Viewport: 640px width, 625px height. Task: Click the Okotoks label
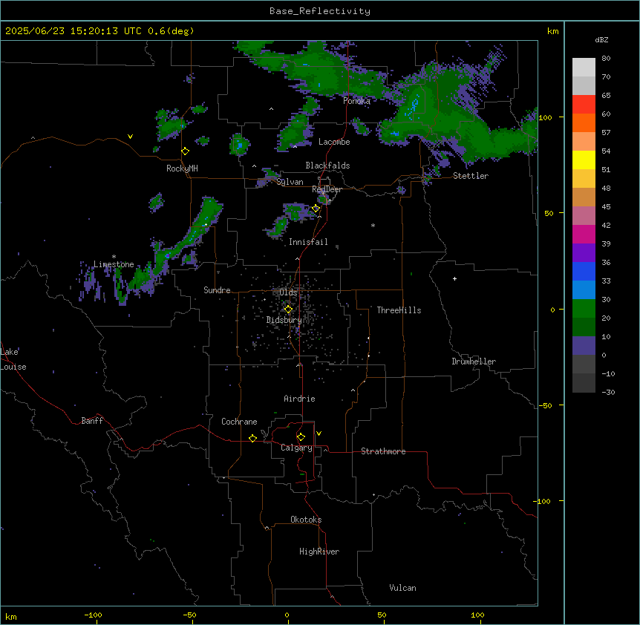coord(306,520)
